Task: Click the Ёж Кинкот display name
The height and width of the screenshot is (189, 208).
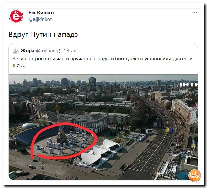Action: [42, 13]
